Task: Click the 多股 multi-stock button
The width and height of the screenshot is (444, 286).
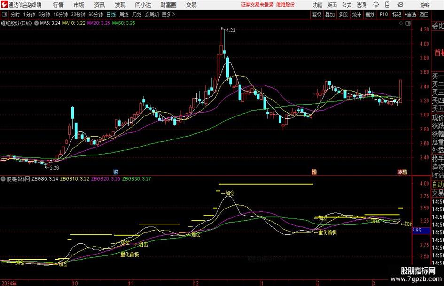Action: pos(343,15)
